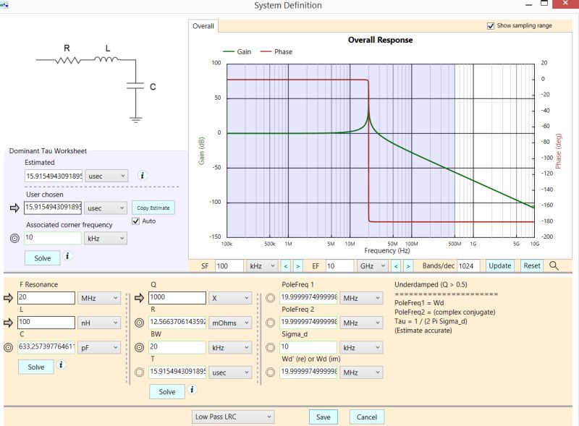Viewport: 579px width, 426px height.
Task: Click the arrow marker next to the L field
Action: click(x=7, y=322)
